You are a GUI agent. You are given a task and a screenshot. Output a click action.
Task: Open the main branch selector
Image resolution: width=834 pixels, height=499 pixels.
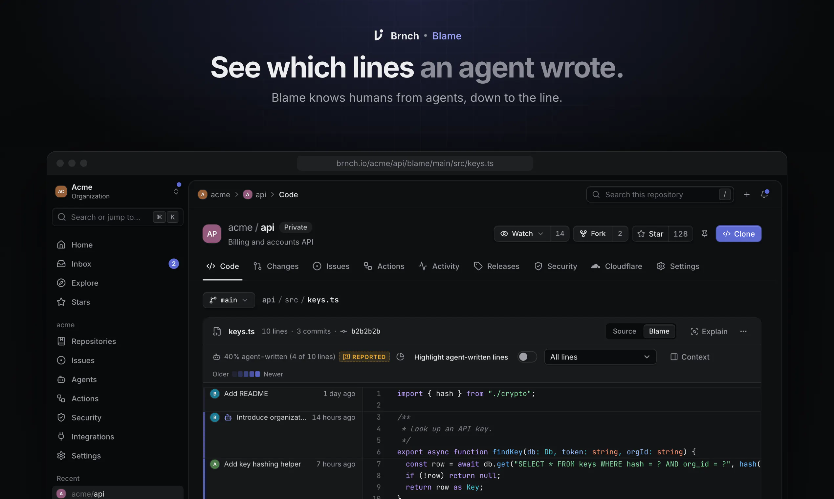(228, 300)
